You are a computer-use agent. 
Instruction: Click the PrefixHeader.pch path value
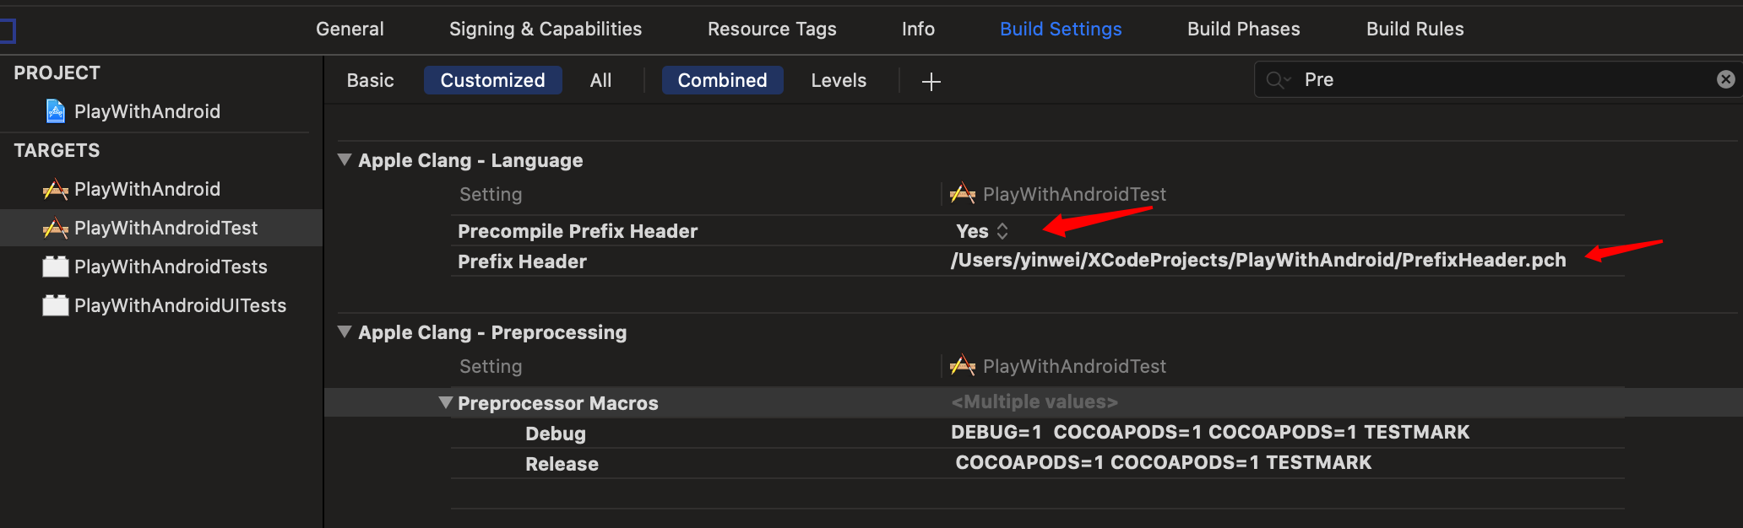coord(1258,260)
